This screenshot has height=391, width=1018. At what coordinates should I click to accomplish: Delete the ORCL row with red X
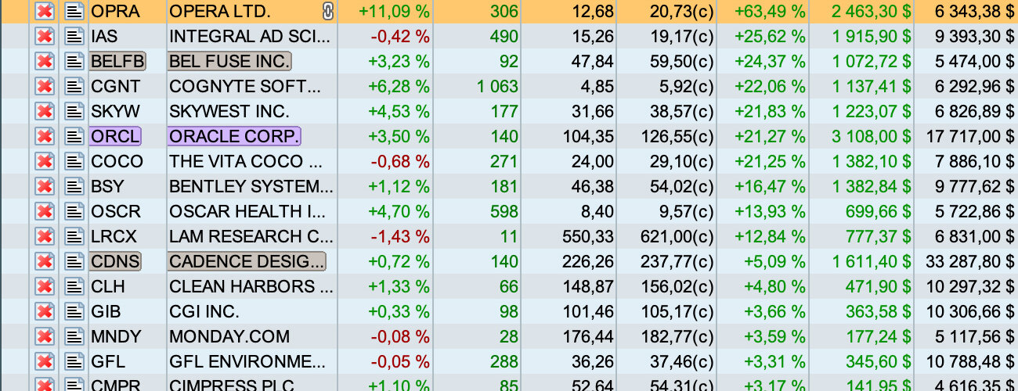(x=45, y=137)
